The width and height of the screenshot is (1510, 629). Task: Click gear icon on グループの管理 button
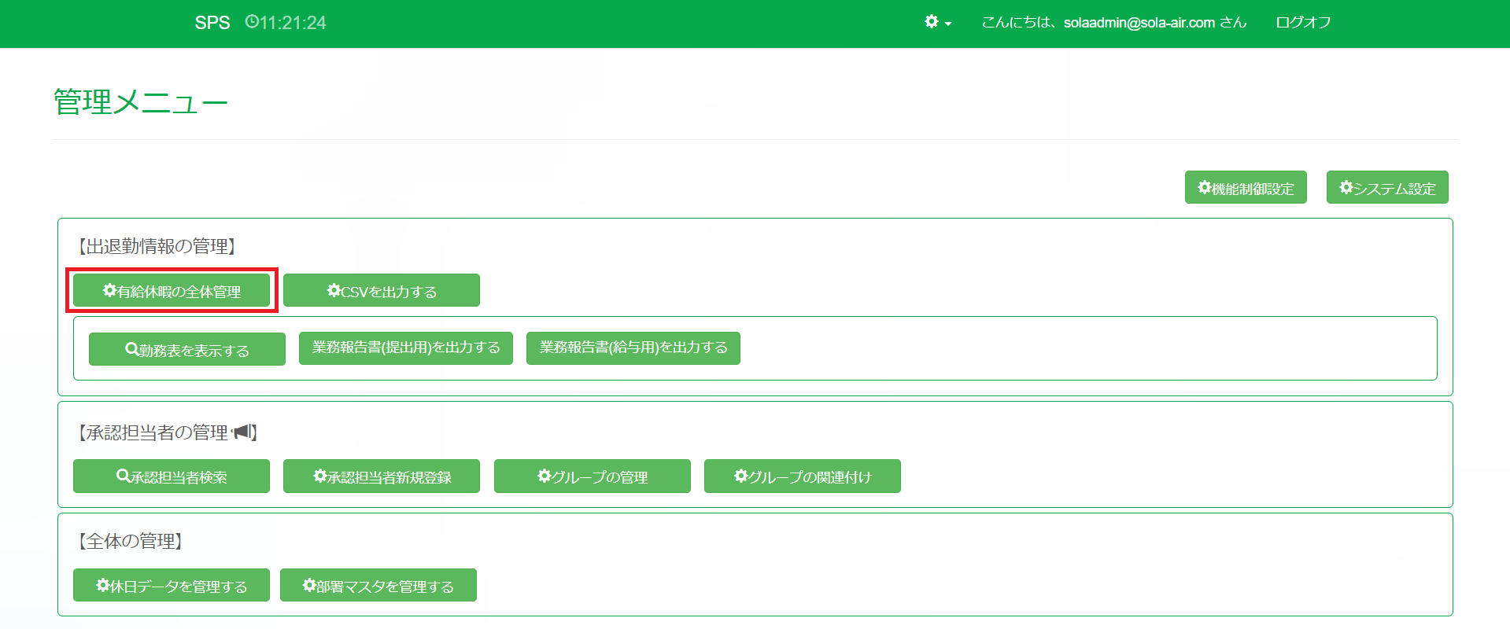point(544,476)
